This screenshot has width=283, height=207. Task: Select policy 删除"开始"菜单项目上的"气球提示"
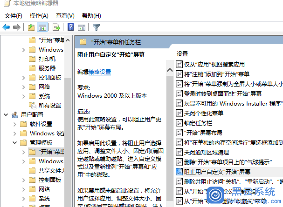[x=228, y=162]
